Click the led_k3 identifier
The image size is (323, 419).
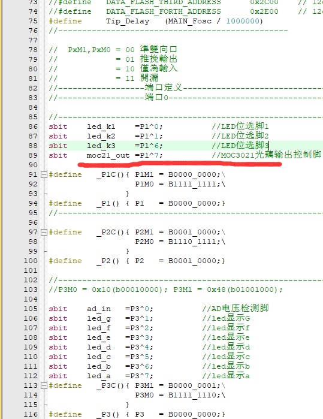click(x=101, y=146)
